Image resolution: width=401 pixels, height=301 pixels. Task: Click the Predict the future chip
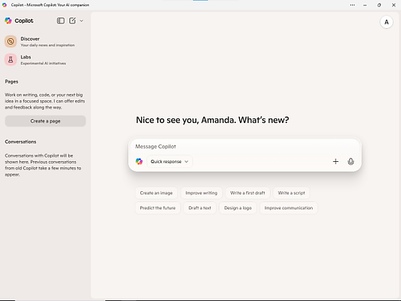[x=157, y=208]
